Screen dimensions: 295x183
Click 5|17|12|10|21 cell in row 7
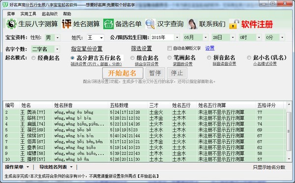125,141
